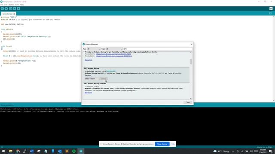
Task: Open the File menu
Action: (2, 5)
